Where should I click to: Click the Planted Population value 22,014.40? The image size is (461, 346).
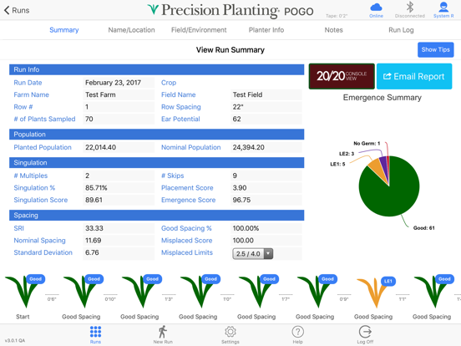pos(119,147)
